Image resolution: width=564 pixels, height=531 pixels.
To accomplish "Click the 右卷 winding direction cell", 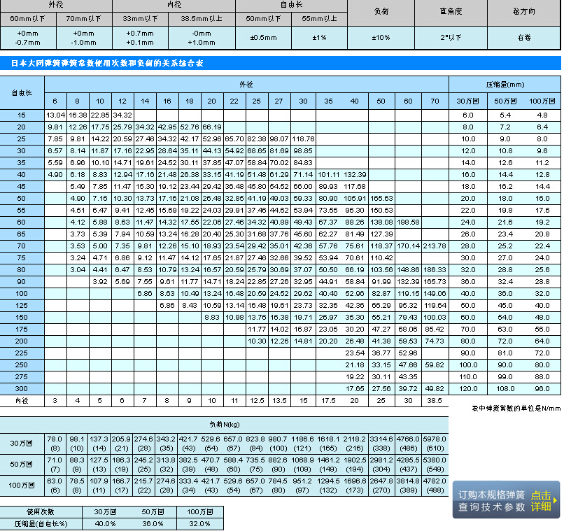I will click(x=524, y=38).
